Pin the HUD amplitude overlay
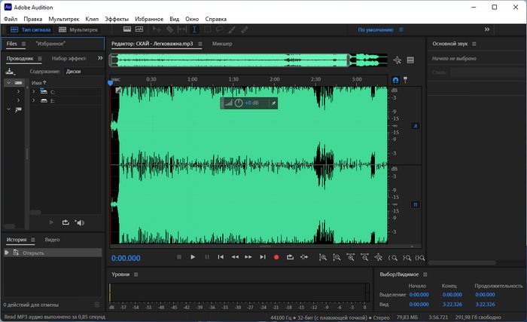 pyautogui.click(x=273, y=103)
